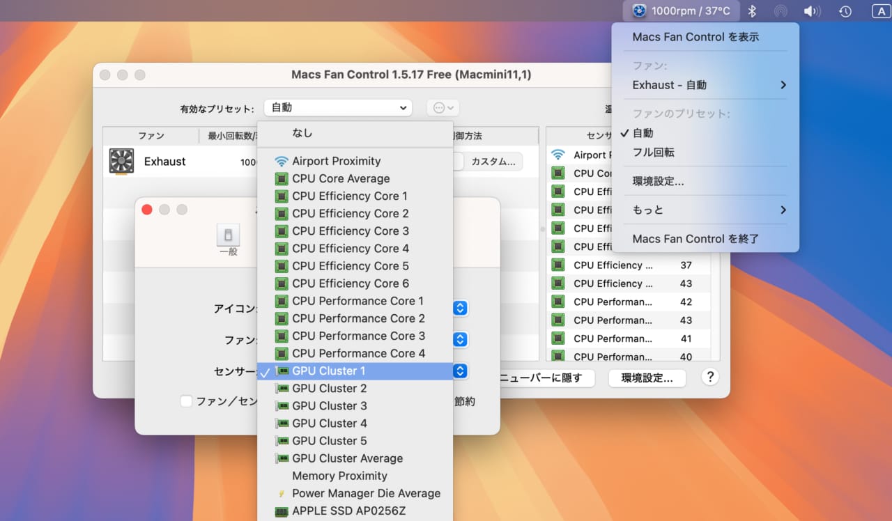Image resolution: width=892 pixels, height=521 pixels.
Task: Click the lightning icon of Power Manager Die Average
Action: [282, 493]
